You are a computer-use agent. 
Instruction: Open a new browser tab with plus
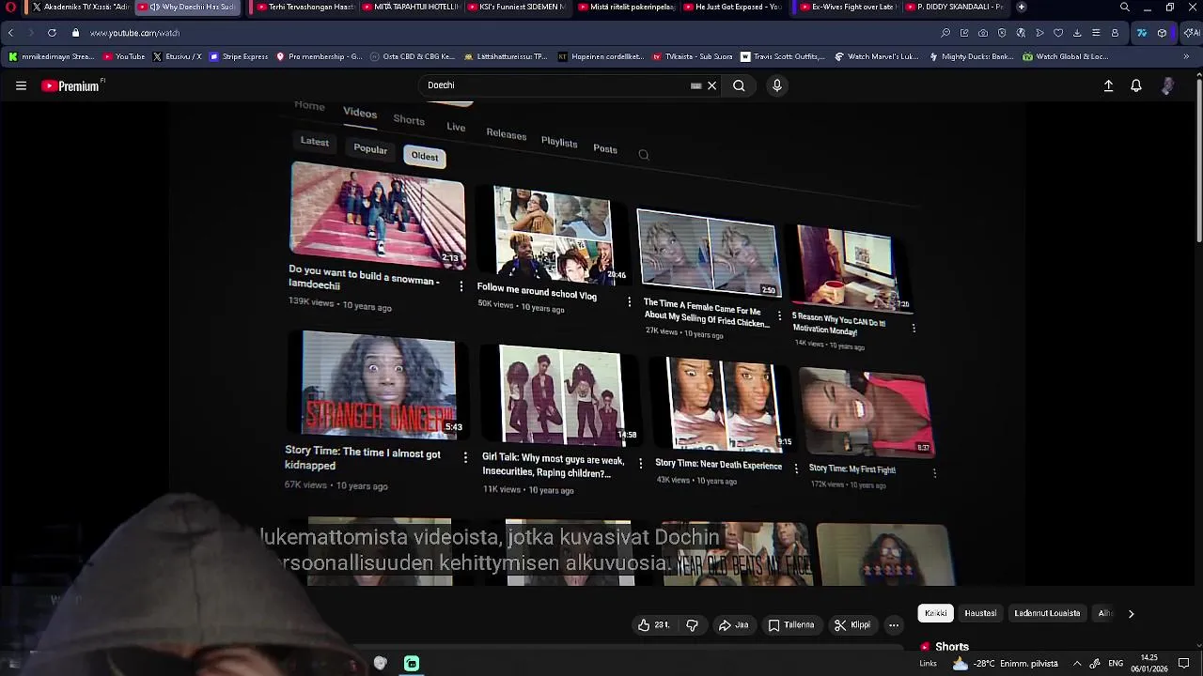pyautogui.click(x=1022, y=7)
